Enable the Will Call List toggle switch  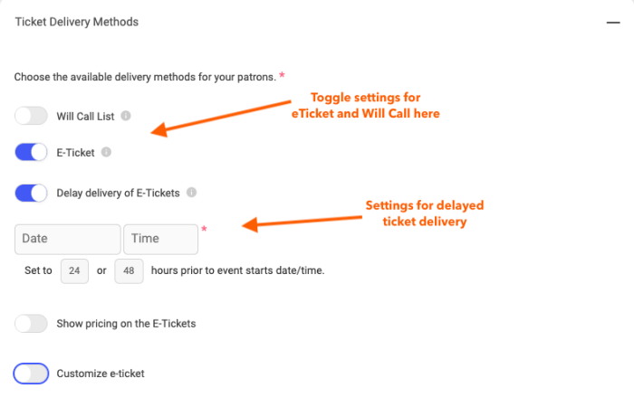31,116
